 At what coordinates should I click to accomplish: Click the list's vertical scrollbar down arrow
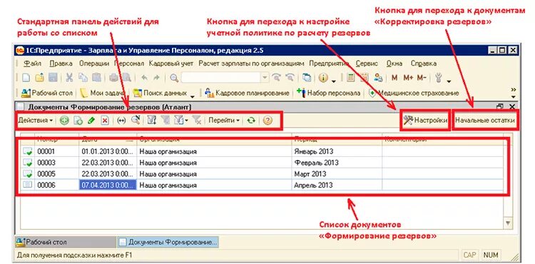[x=508, y=223]
